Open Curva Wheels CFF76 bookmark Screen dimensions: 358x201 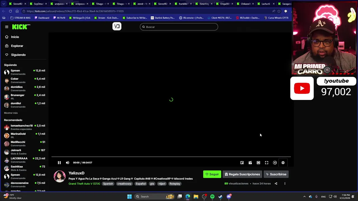276,18
